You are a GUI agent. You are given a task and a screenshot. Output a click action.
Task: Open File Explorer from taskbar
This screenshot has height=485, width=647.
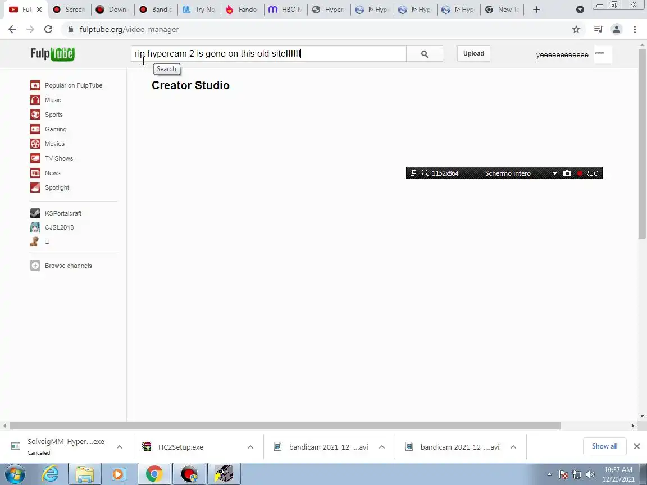pos(85,474)
